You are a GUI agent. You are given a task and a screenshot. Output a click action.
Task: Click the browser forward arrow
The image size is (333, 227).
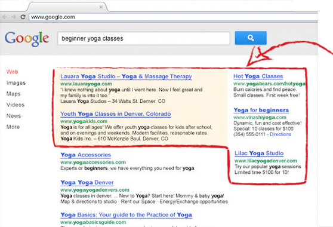coord(14,17)
